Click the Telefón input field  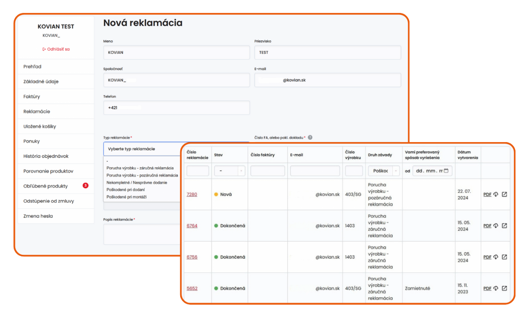(x=177, y=108)
